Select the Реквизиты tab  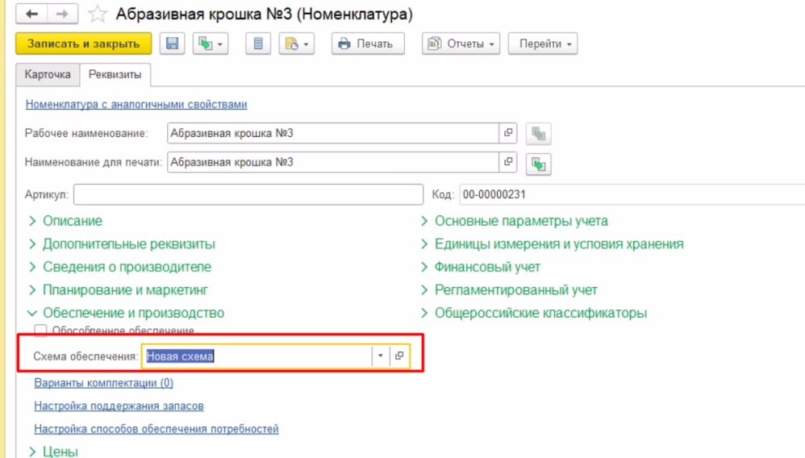116,75
